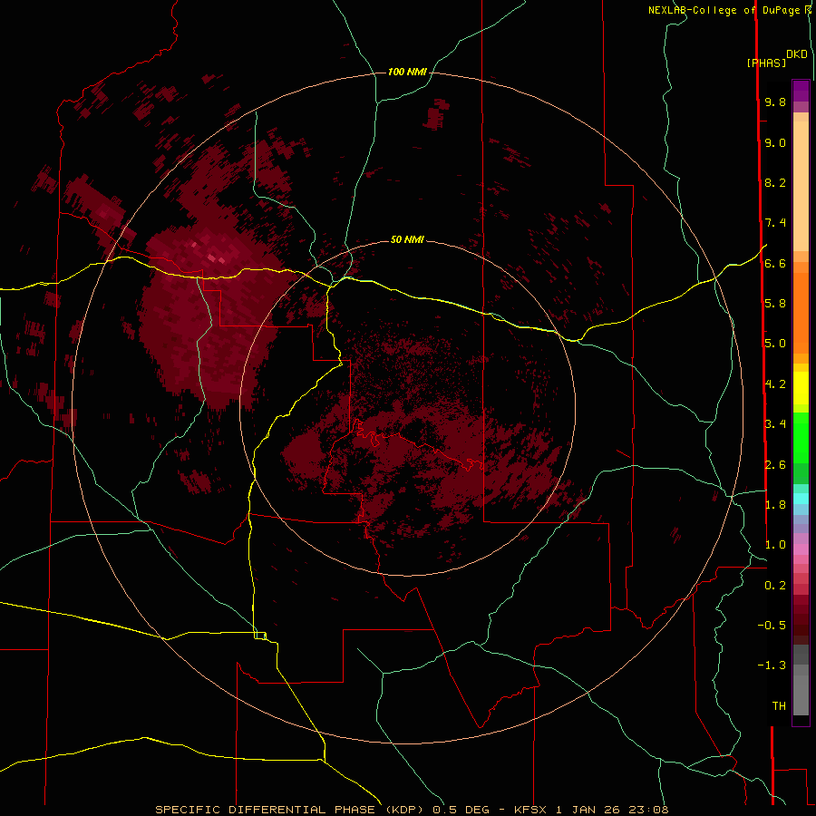Select the 9.0 value on the color scale
Viewport: 816px width, 816px height.
click(775, 142)
